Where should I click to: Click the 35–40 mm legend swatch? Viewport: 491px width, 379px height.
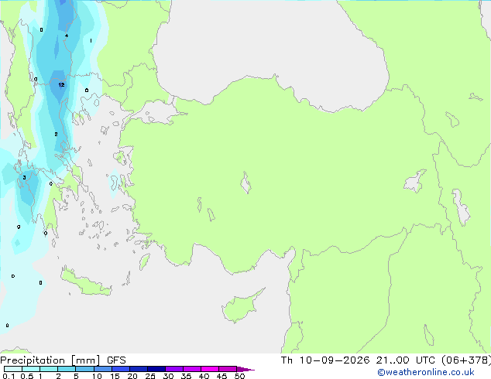tap(192, 369)
